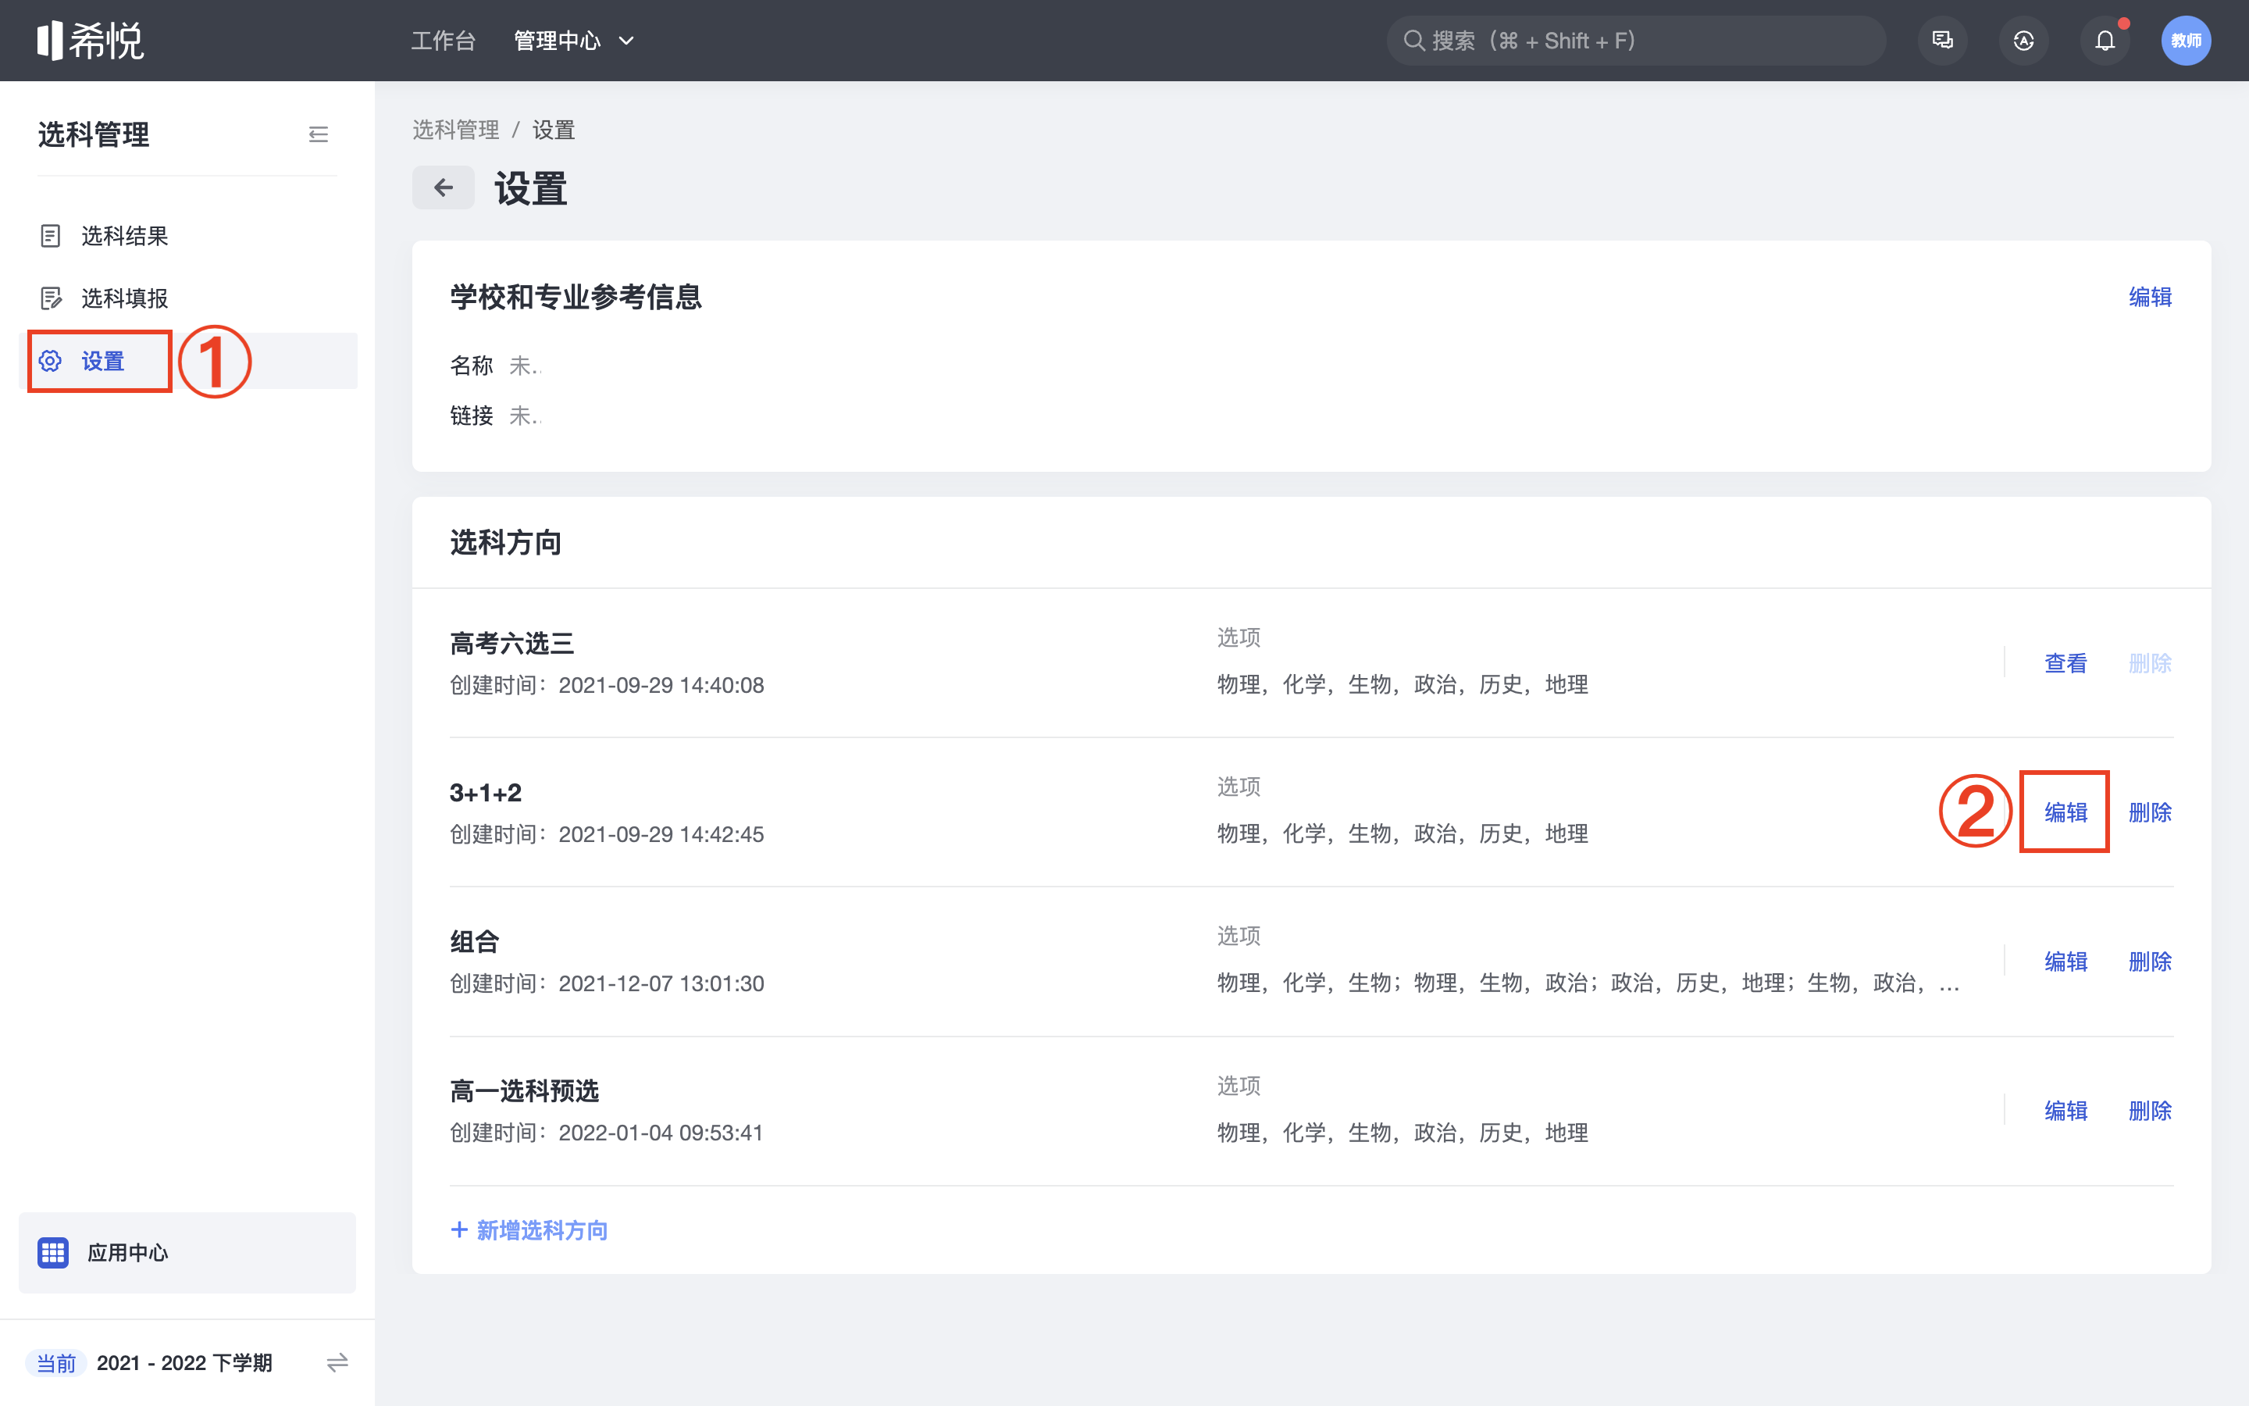Screen dimensions: 2249x1406
Task: Click the 选科方向 section heading
Action: coord(505,542)
